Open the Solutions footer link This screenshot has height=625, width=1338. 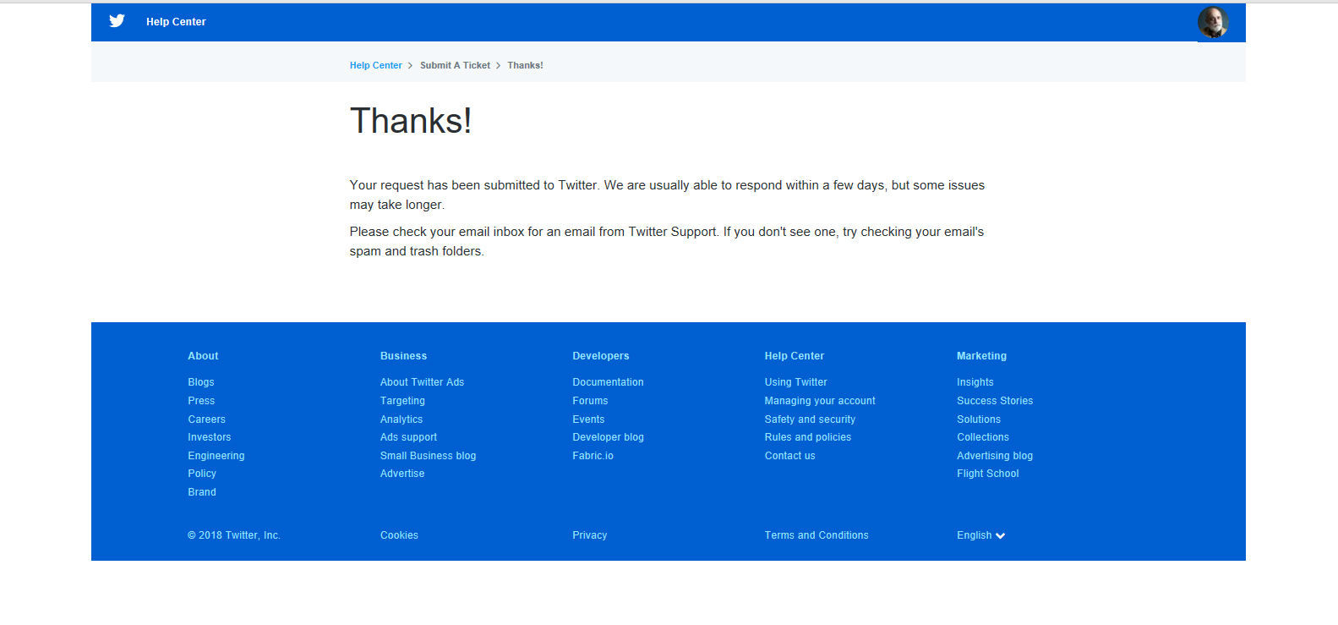click(979, 419)
